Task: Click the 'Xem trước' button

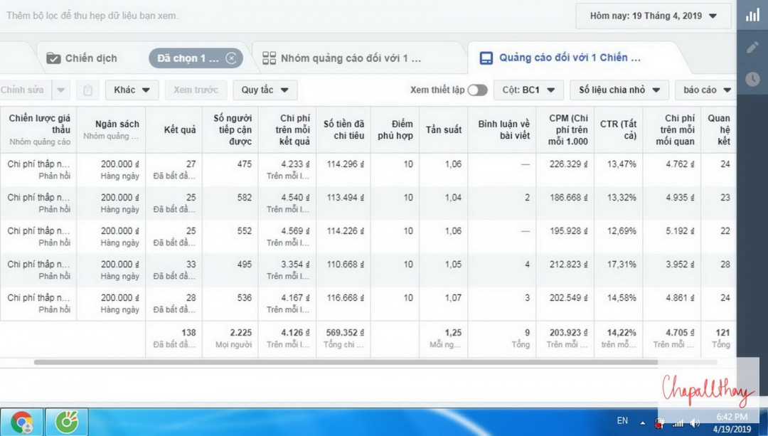Action: (x=196, y=90)
